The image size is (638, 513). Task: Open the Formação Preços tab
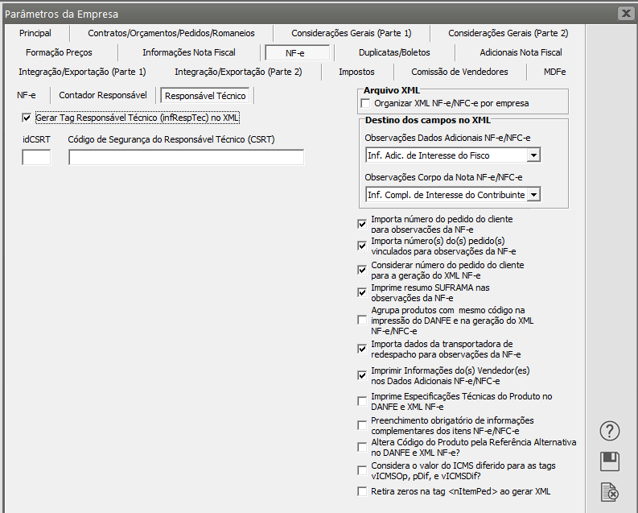(x=59, y=52)
